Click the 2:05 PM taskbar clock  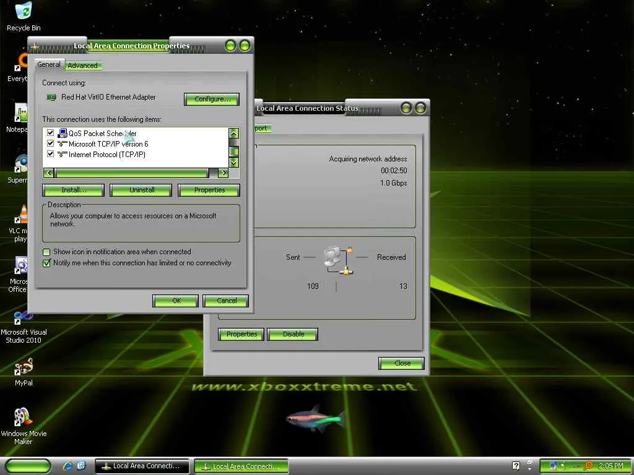[611, 466]
